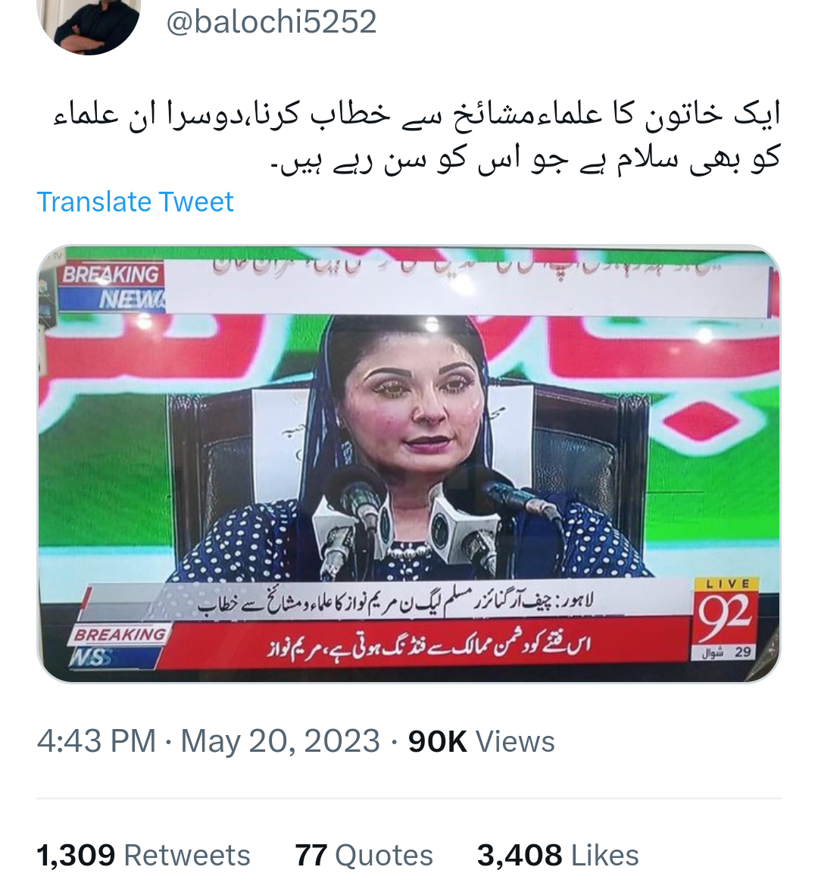Open the 3,408 Likes list

[557, 855]
